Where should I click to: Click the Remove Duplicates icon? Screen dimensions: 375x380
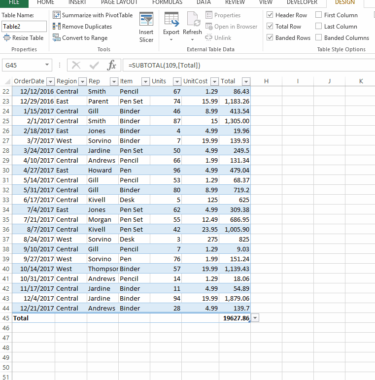pos(57,26)
